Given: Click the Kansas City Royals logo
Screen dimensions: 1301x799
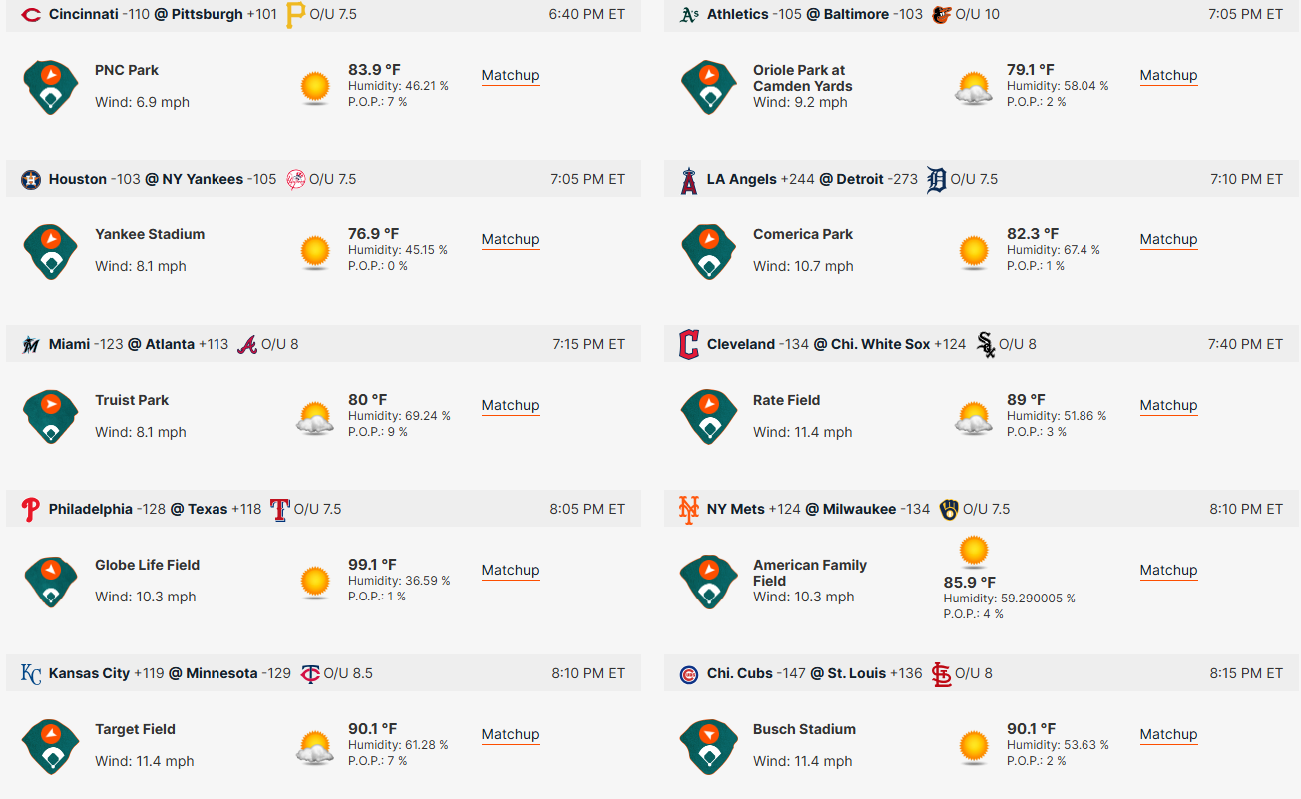Looking at the screenshot, I should [x=31, y=674].
